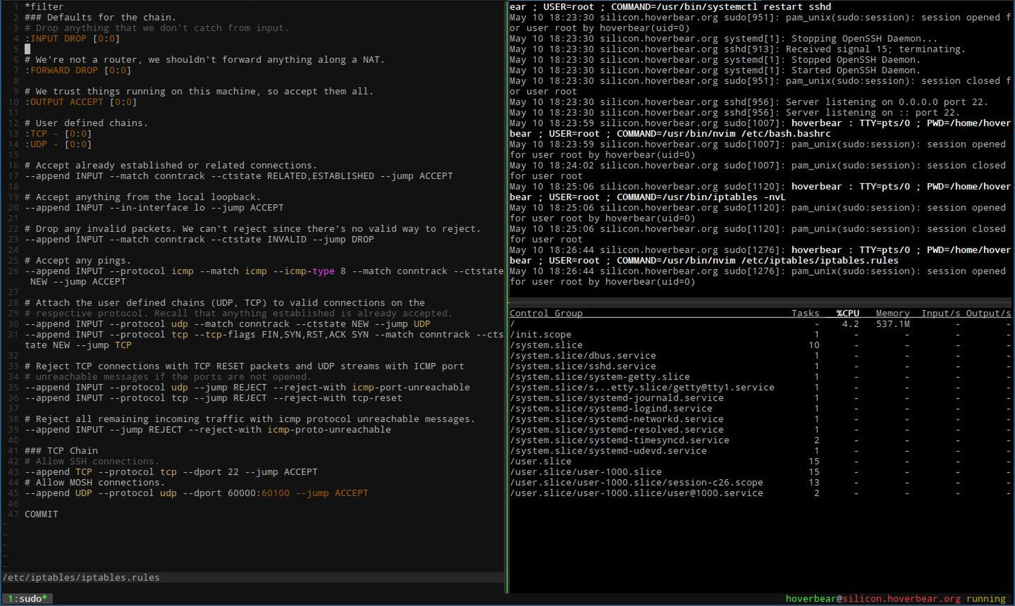Click the tmux window tab 1:sudo
The width and height of the screenshot is (1015, 606).
[x=27, y=599]
